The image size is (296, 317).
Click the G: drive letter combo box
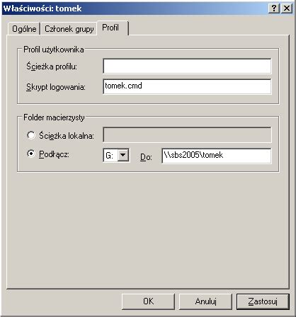(116, 155)
